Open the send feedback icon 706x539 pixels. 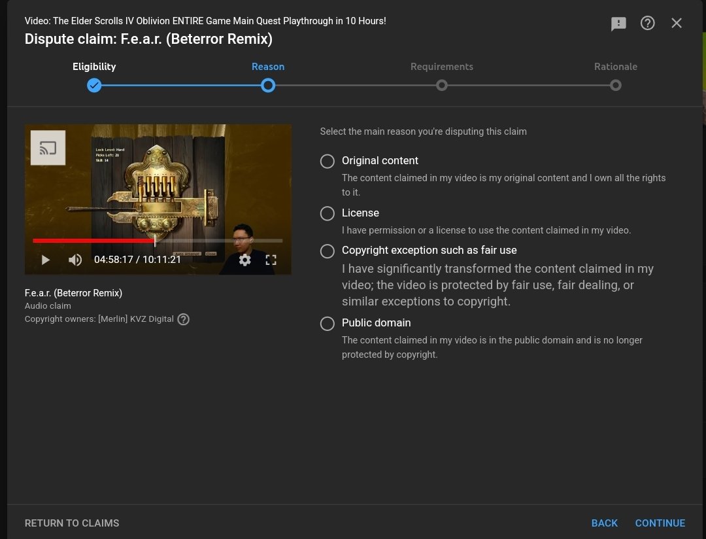pos(618,24)
